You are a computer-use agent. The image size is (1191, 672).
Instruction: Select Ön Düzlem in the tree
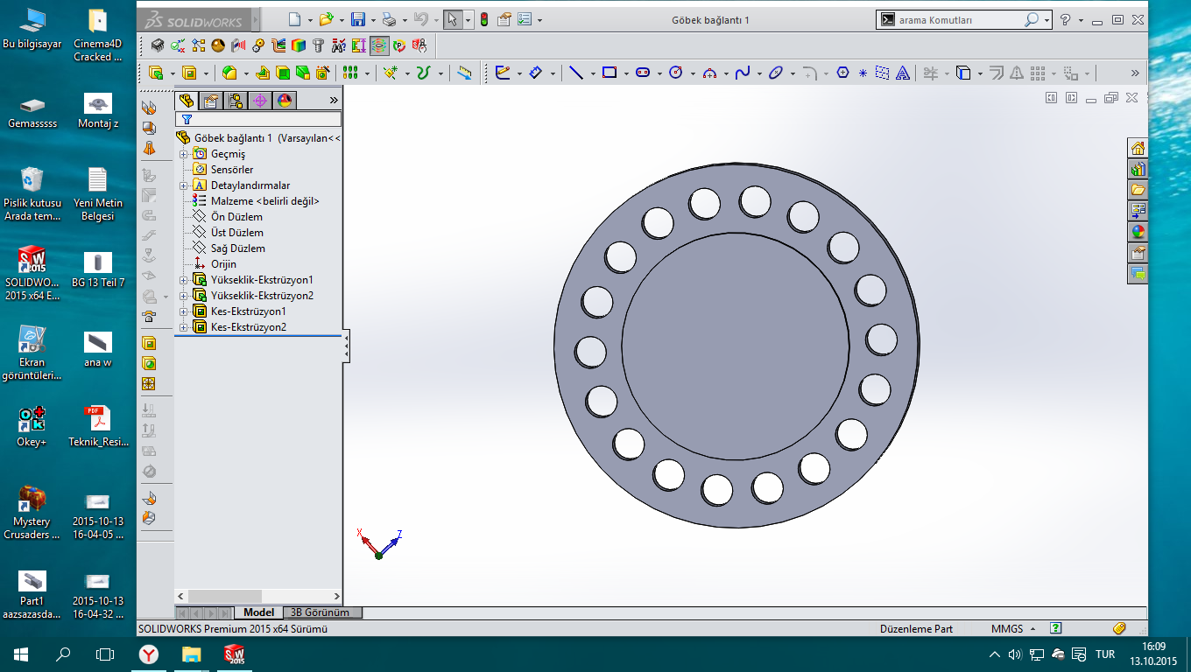(x=236, y=217)
